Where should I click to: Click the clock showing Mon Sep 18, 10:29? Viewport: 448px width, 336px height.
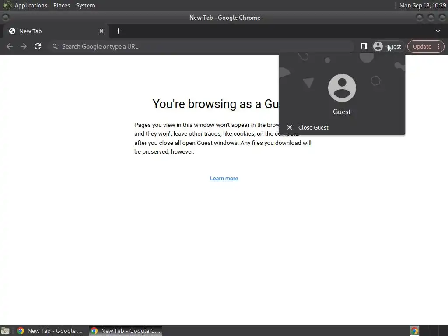(x=422, y=5)
